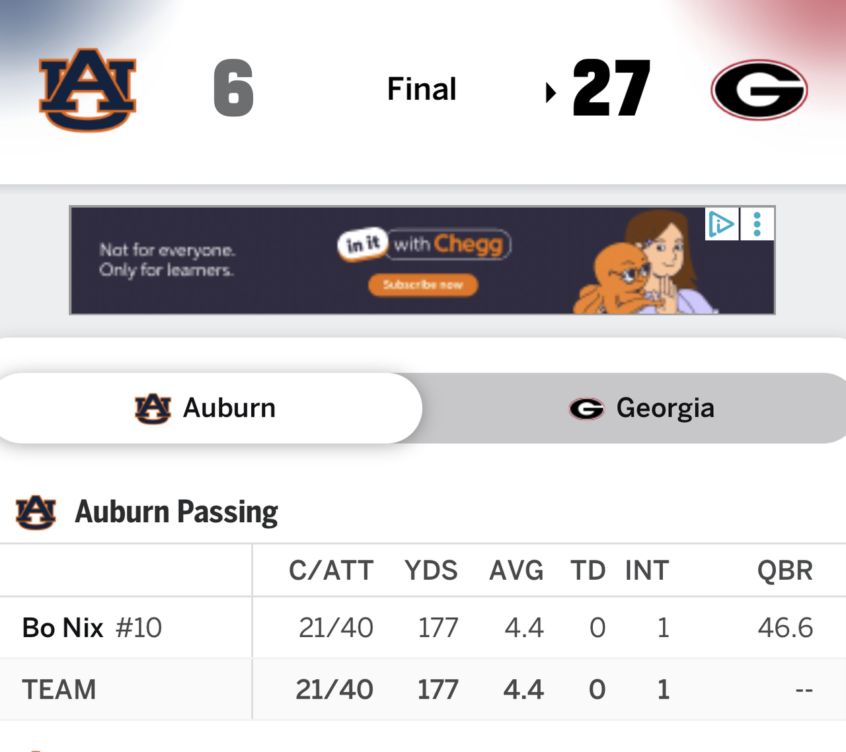Image resolution: width=846 pixels, height=752 pixels.
Task: Click the C/ATT column header
Action: 331,570
